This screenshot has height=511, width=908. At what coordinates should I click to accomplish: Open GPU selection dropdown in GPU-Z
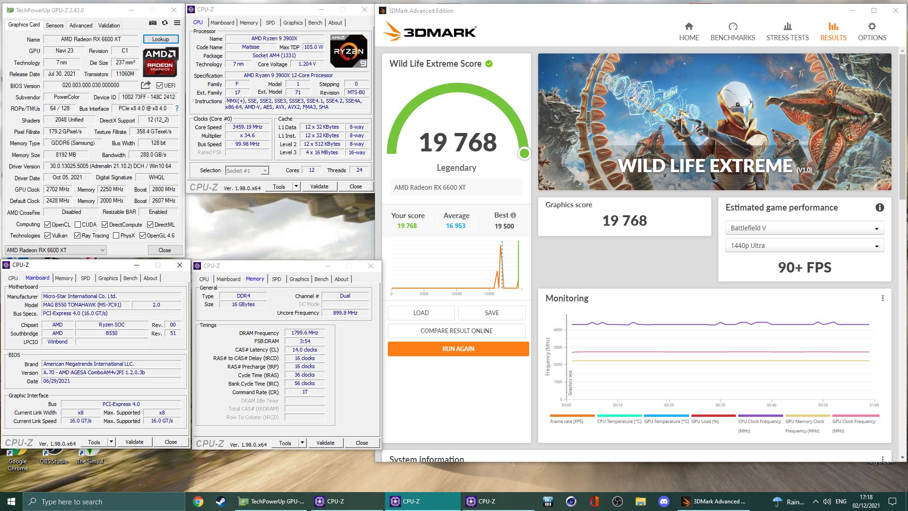(x=55, y=250)
